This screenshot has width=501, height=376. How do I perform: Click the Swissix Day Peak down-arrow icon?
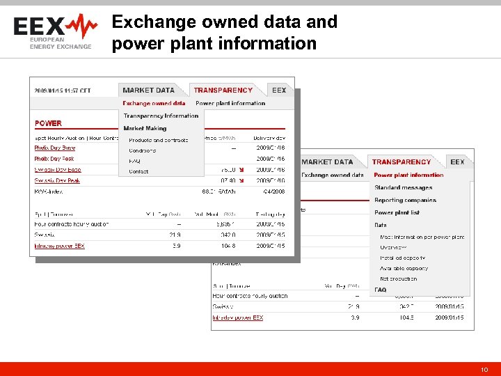pyautogui.click(x=241, y=180)
